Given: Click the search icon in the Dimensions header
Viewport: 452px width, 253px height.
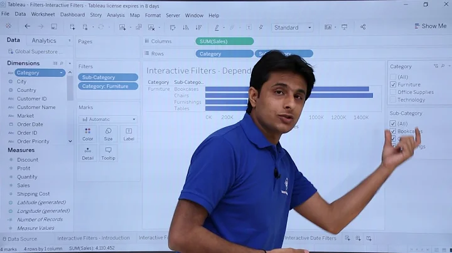Looking at the screenshot, I should point(62,63).
